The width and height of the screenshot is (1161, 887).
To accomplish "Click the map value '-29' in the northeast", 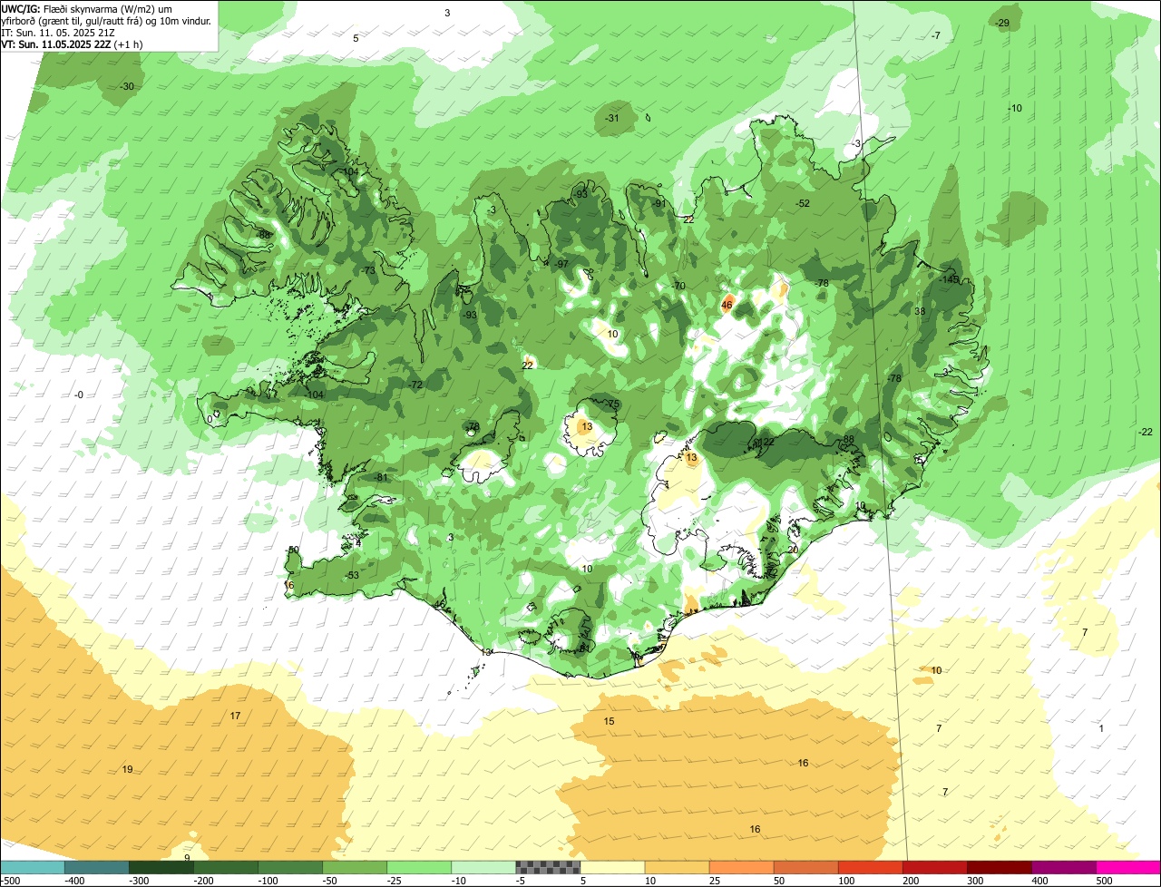I will (1001, 23).
